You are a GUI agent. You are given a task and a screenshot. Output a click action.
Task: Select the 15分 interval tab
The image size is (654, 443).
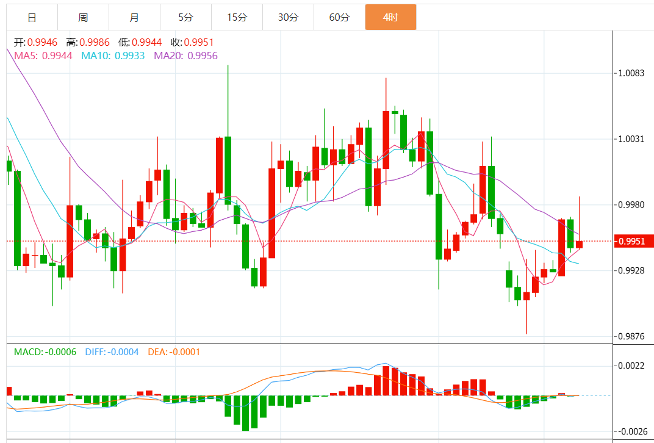coord(237,18)
